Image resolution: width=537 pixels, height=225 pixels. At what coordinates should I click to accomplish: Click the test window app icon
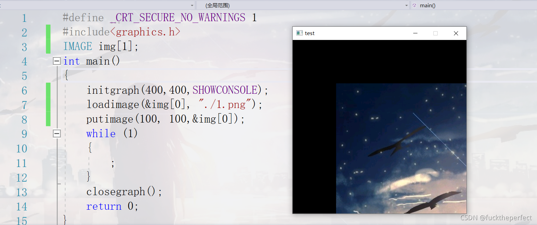(x=299, y=33)
